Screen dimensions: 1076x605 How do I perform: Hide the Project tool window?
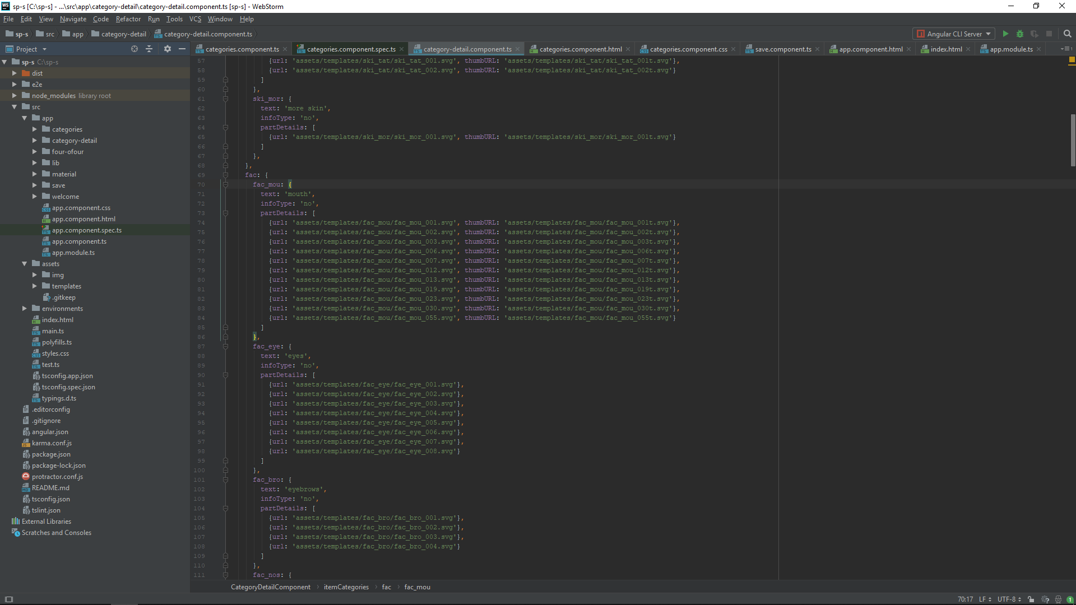(x=182, y=49)
